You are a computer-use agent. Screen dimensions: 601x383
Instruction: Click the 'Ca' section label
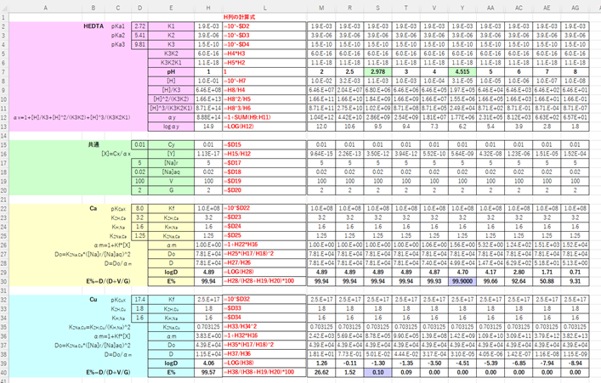94,208
